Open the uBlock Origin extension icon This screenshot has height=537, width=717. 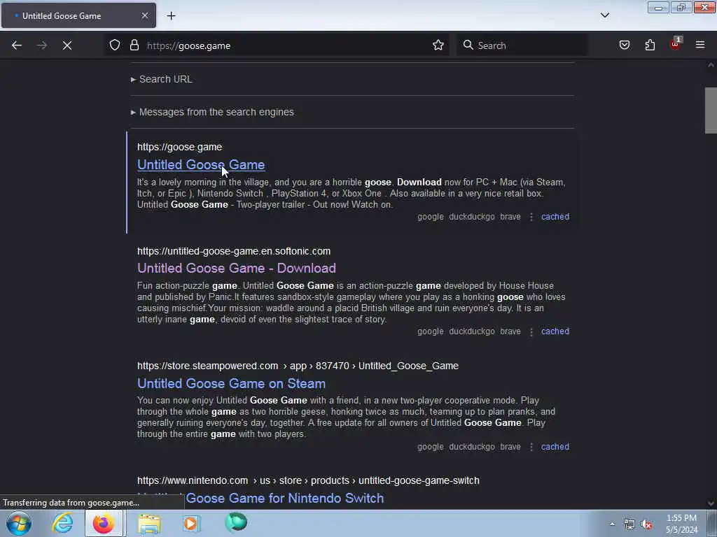pyautogui.click(x=675, y=44)
